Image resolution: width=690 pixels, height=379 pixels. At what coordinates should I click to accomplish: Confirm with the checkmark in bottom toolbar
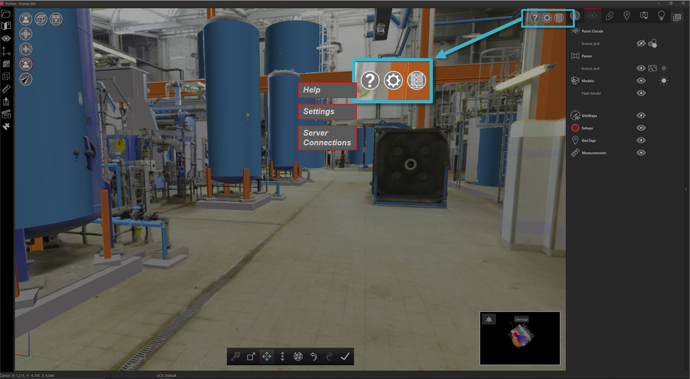click(345, 356)
